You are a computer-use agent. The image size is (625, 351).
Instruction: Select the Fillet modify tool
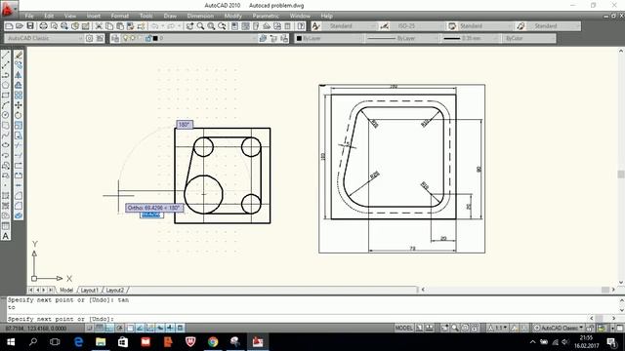tap(19, 206)
